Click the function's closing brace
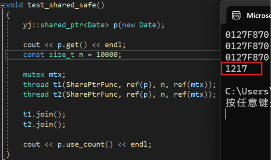 tap(8, 154)
